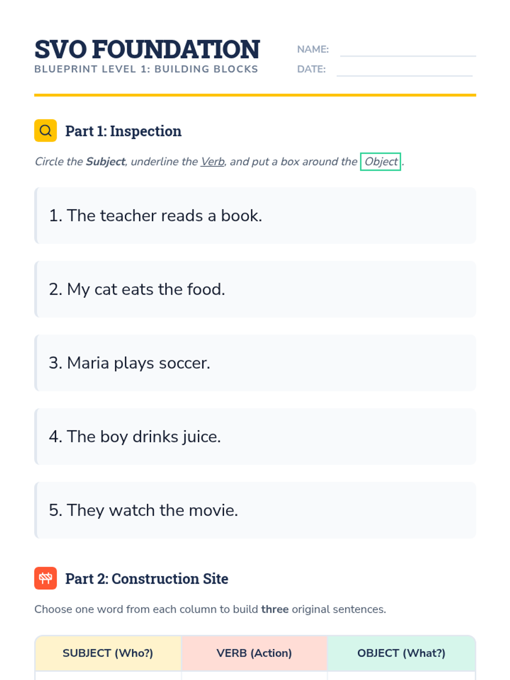Click the Part 2: Construction Site heading
Image resolution: width=510 pixels, height=680 pixels.
click(147, 578)
